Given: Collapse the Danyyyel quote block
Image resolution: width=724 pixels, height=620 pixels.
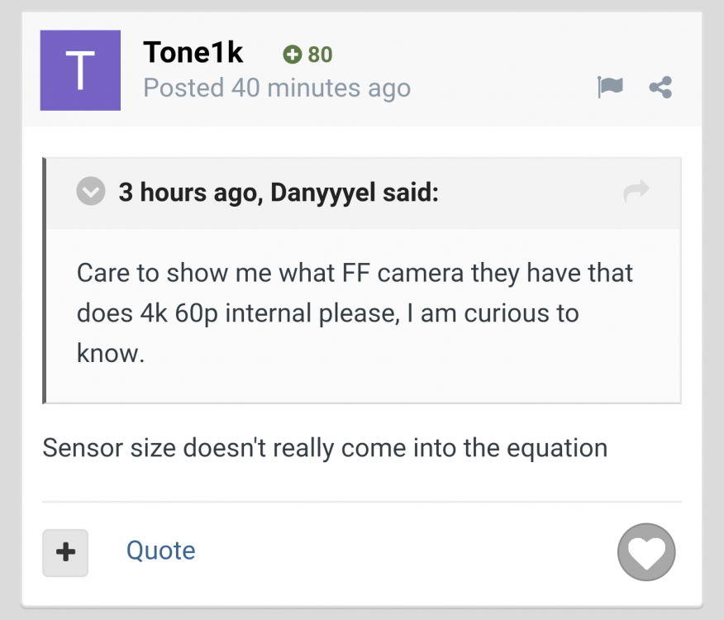Looking at the screenshot, I should [x=91, y=193].
